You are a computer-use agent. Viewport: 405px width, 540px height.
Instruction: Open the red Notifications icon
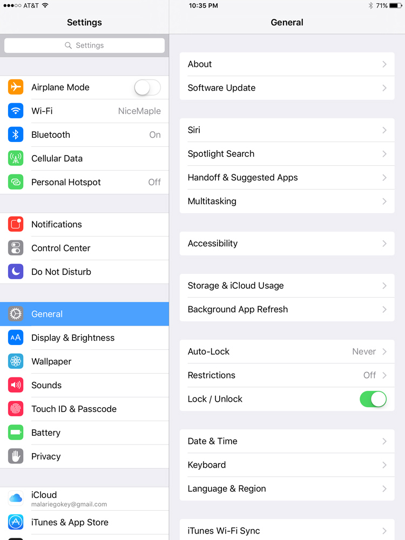click(16, 224)
